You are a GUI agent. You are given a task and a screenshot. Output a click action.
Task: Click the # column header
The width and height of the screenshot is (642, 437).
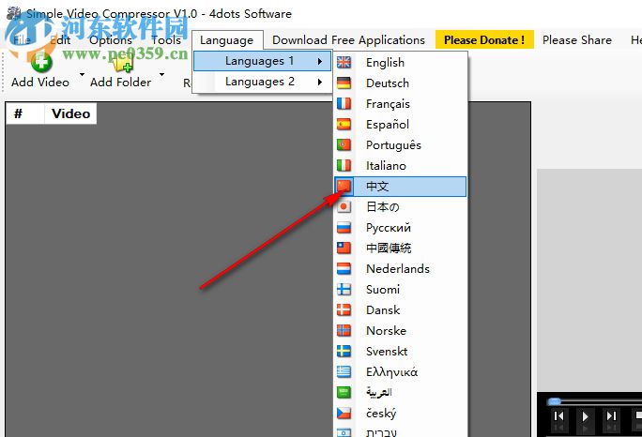click(25, 113)
